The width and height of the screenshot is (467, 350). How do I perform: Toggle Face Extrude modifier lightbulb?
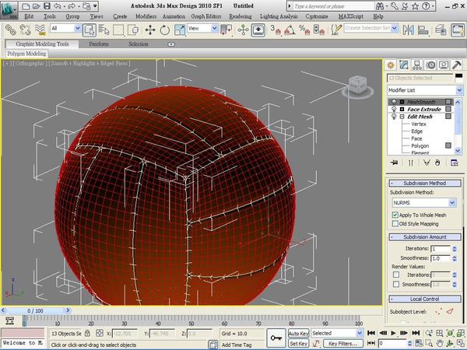point(393,109)
